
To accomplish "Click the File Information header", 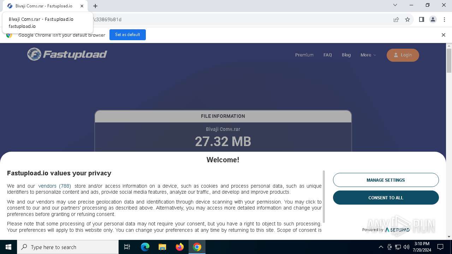I will (223, 116).
